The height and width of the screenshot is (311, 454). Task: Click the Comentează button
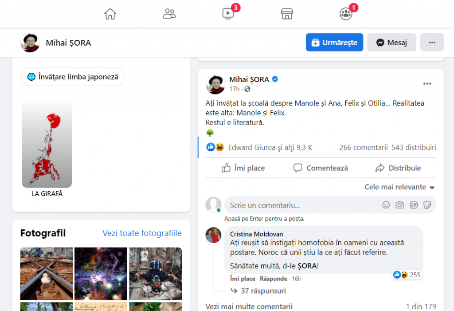point(321,168)
